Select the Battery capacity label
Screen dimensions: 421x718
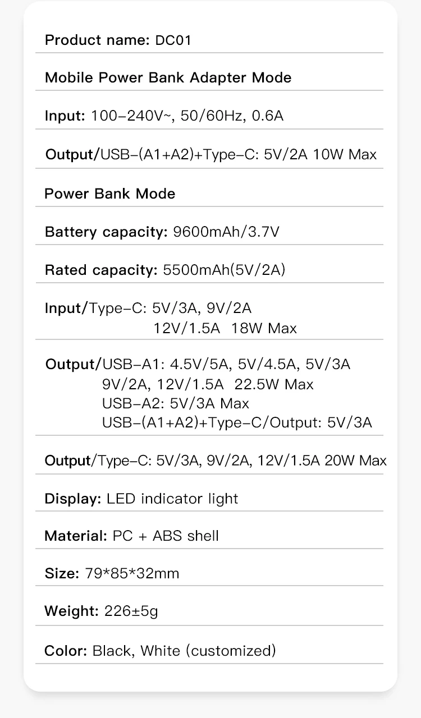tap(106, 232)
